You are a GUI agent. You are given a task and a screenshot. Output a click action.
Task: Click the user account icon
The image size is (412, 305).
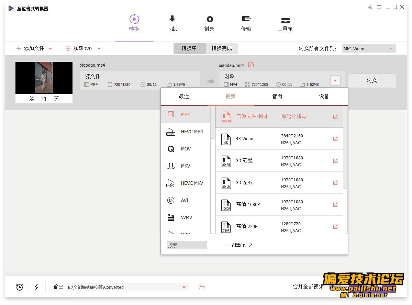click(x=370, y=7)
